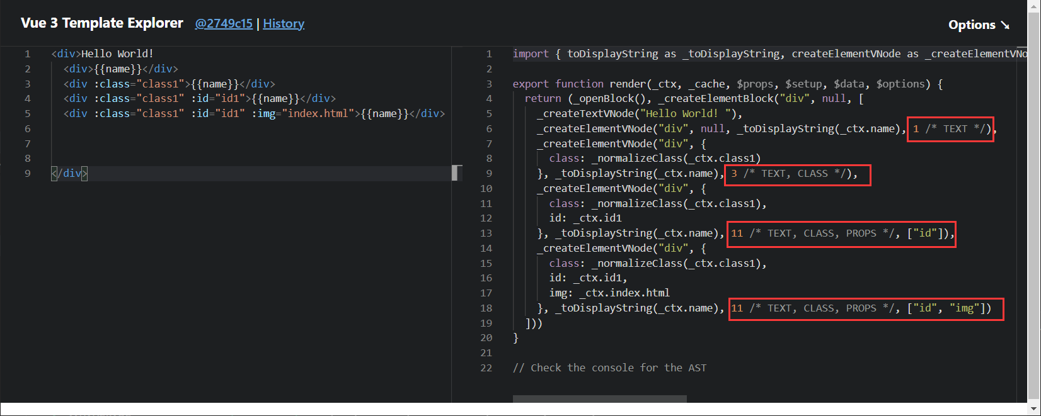The height and width of the screenshot is (416, 1041).
Task: Click 'return (_openBlock()' output line
Action: 694,98
